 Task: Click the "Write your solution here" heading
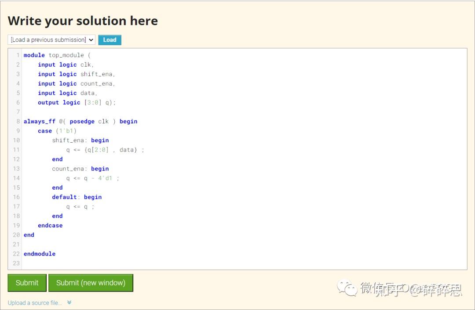pyautogui.click(x=82, y=21)
